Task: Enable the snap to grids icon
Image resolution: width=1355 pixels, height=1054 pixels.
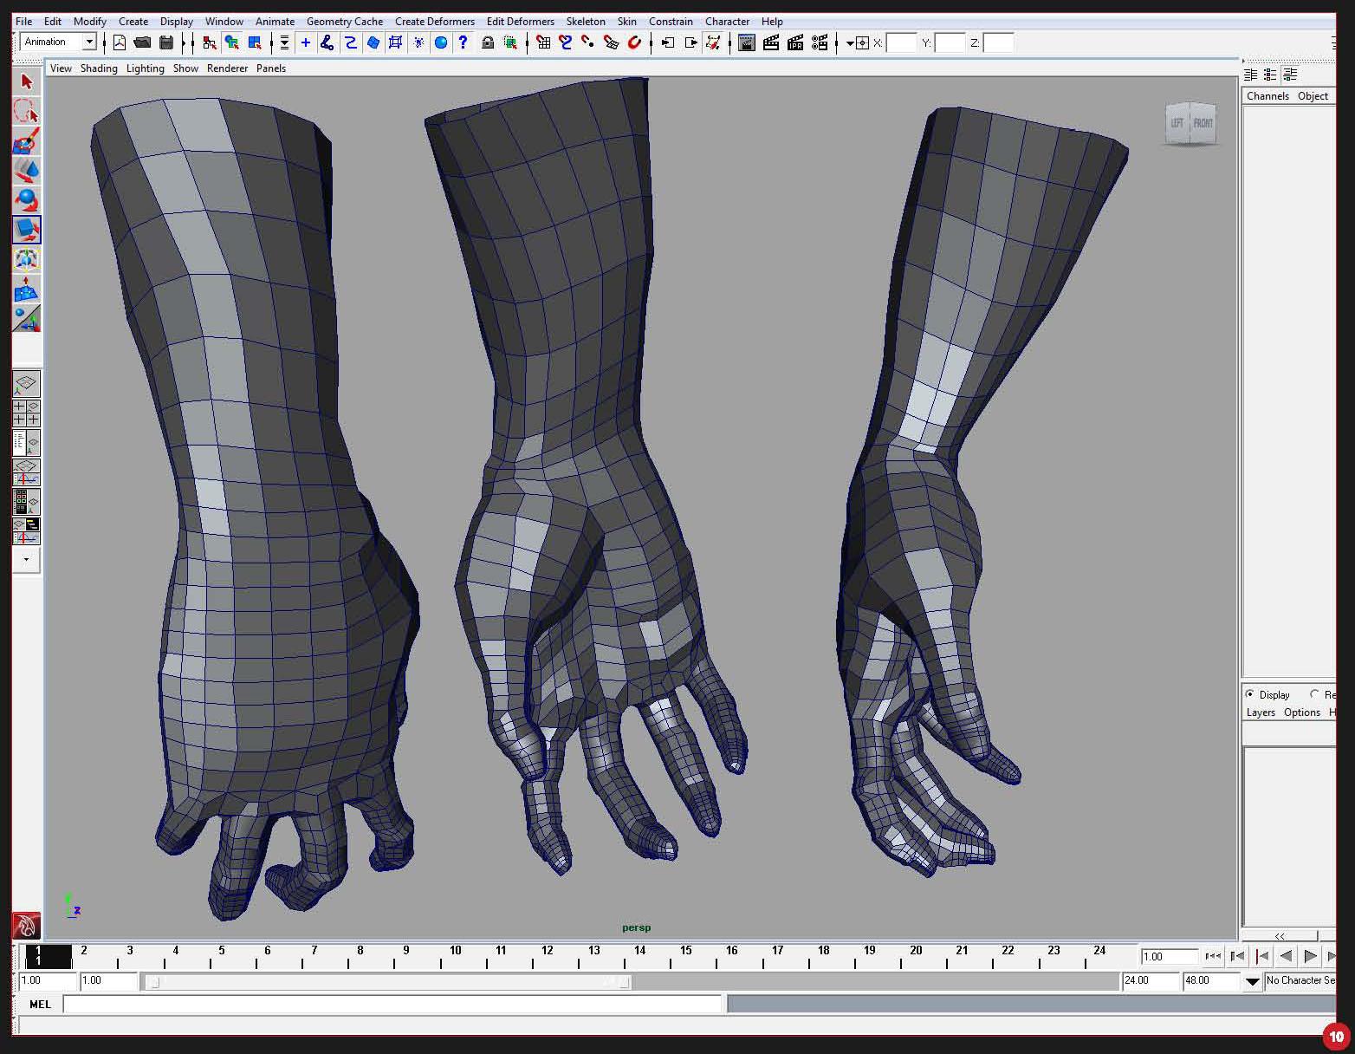Action: [x=543, y=42]
